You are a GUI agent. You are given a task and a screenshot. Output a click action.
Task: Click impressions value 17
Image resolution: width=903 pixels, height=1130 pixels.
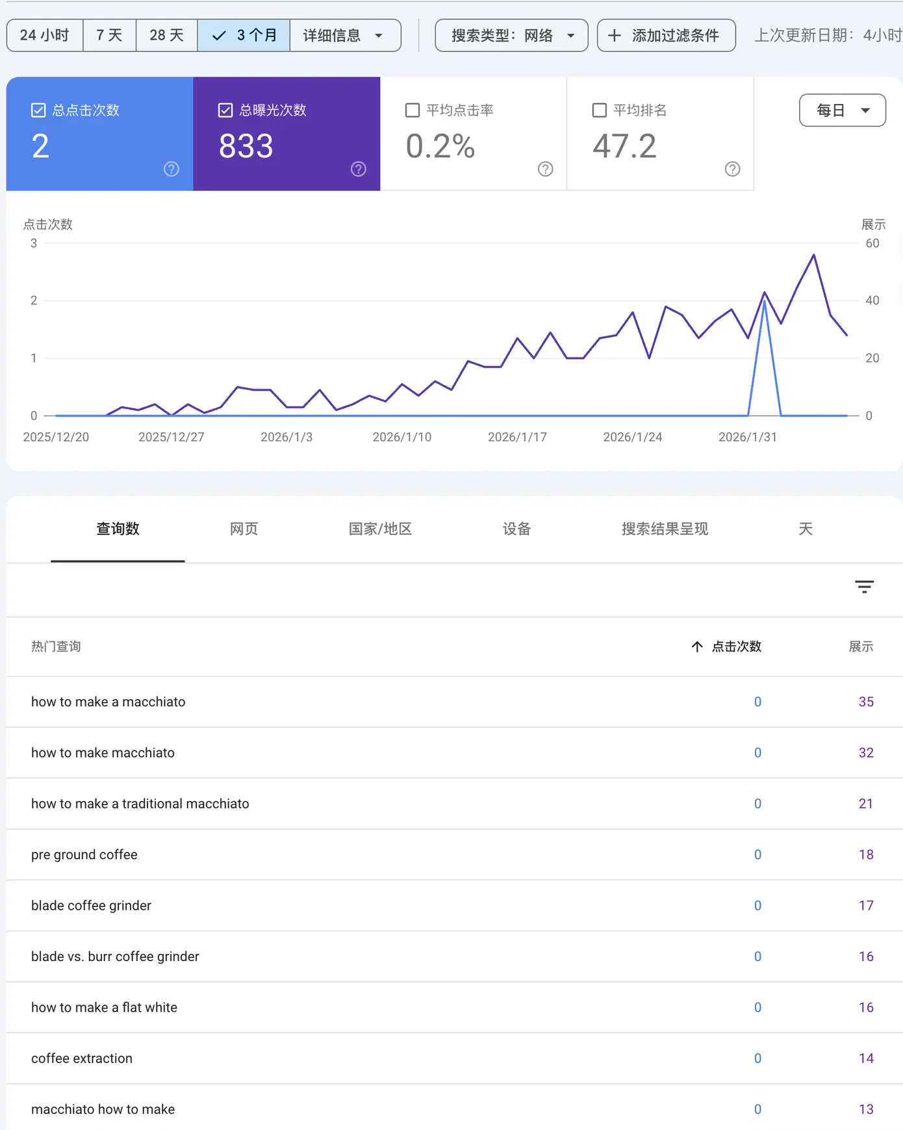866,906
